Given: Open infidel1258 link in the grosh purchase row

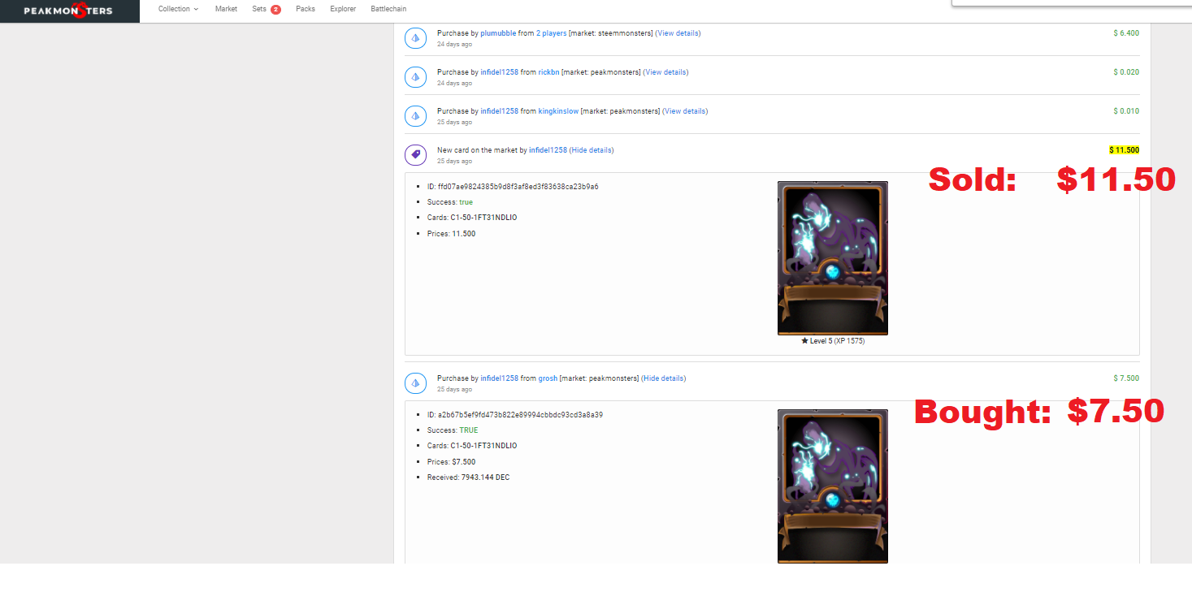Looking at the screenshot, I should click(499, 378).
